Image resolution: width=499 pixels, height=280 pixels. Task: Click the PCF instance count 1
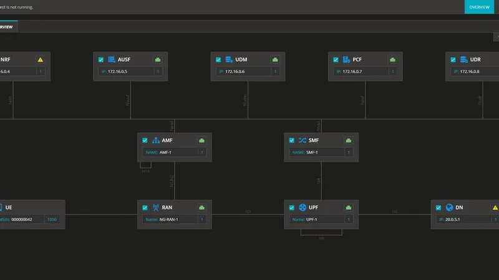point(393,72)
